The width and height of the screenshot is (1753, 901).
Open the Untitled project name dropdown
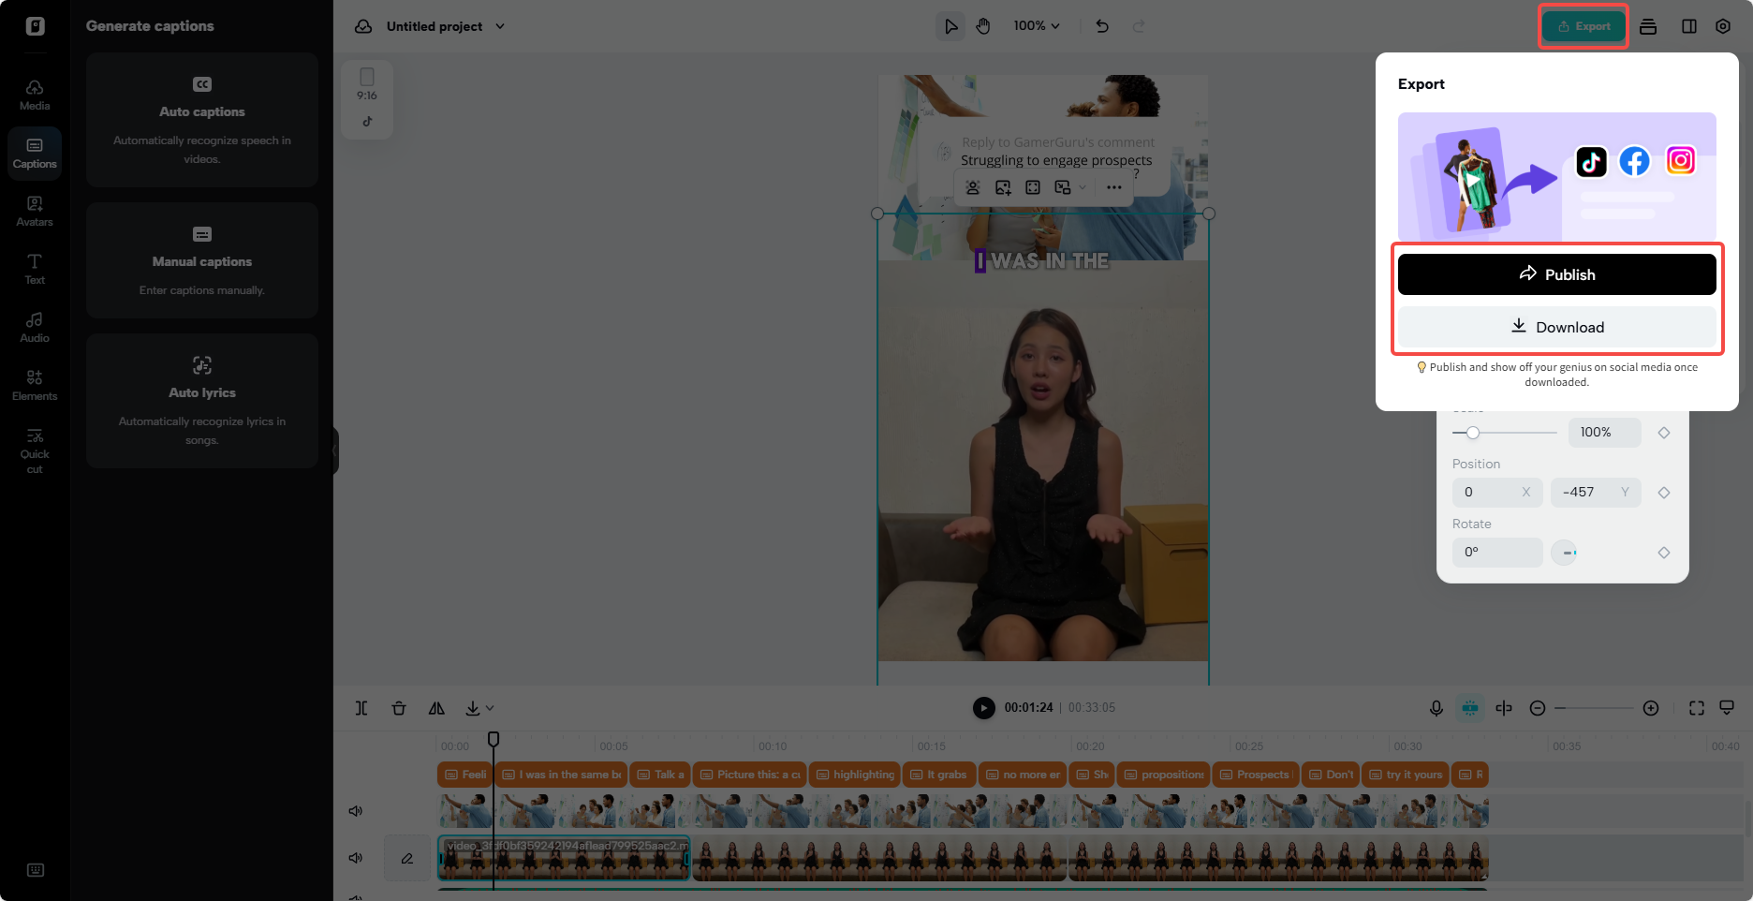pyautogui.click(x=501, y=26)
